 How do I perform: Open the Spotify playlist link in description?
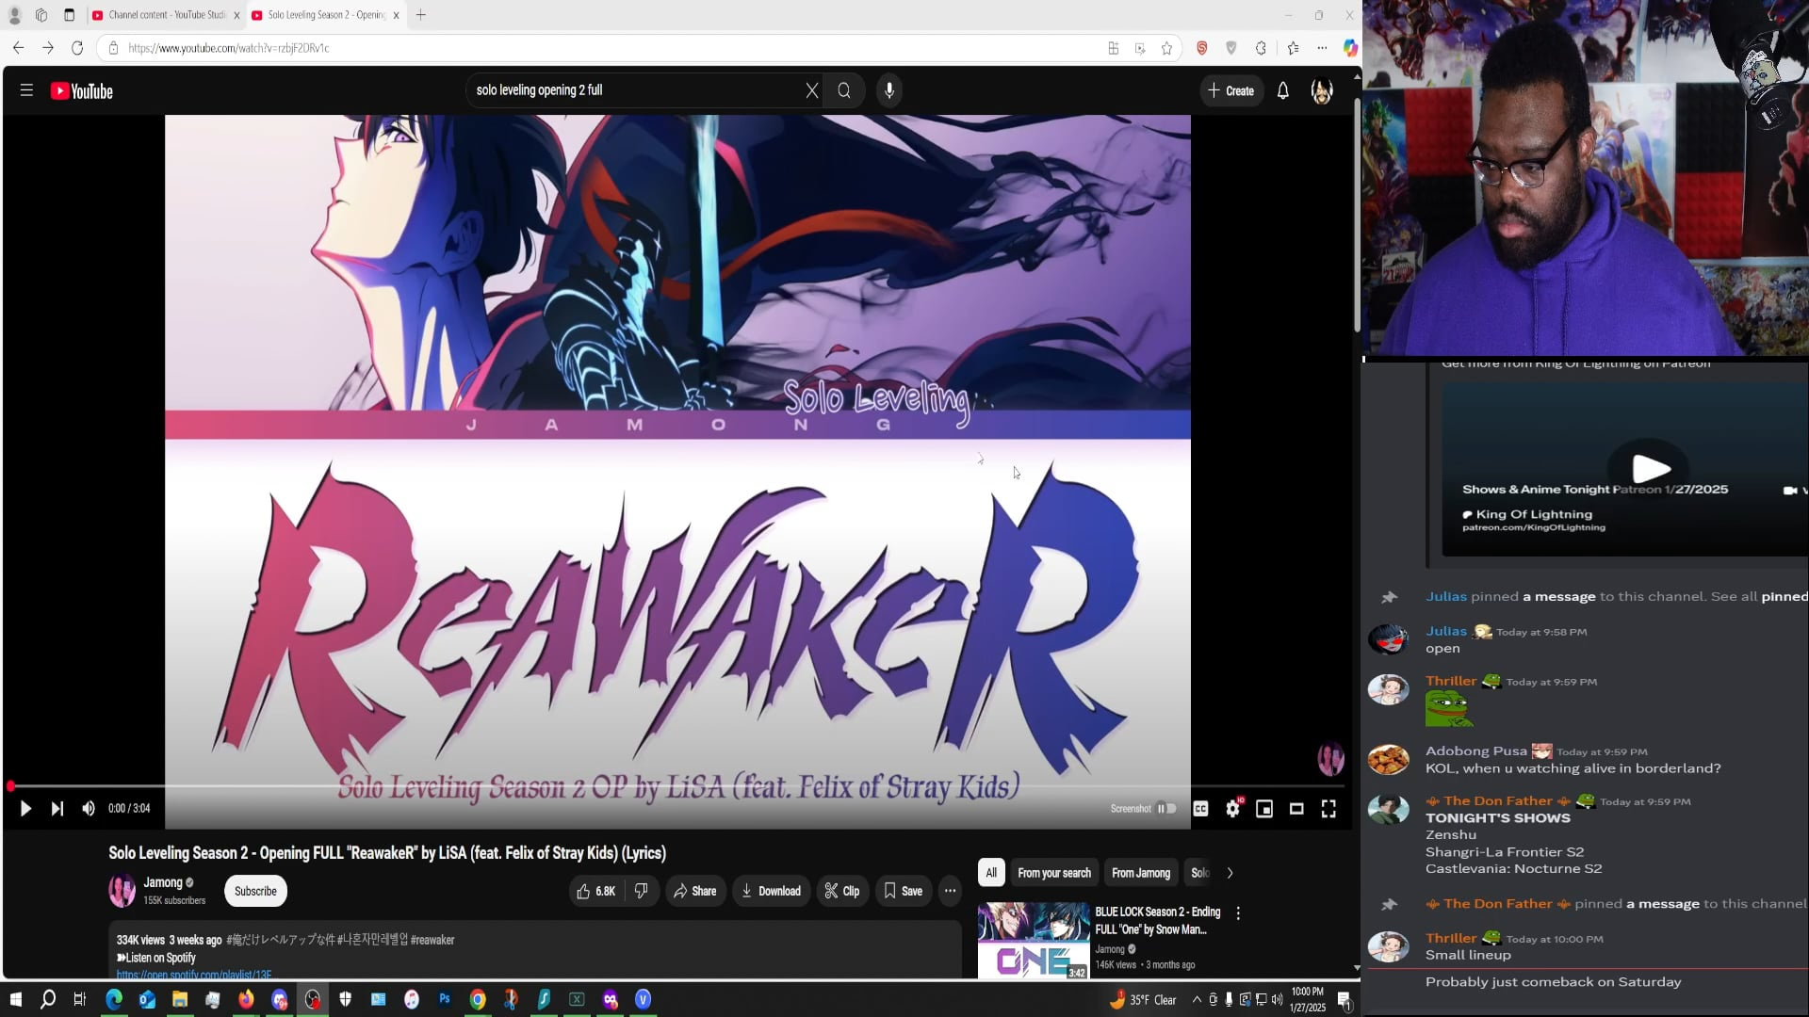tap(194, 975)
